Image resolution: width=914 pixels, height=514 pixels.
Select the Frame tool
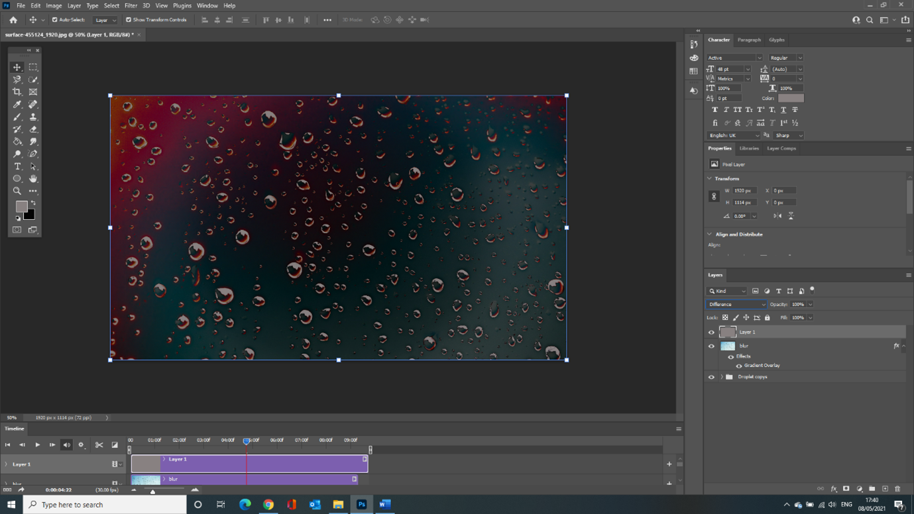(33, 92)
